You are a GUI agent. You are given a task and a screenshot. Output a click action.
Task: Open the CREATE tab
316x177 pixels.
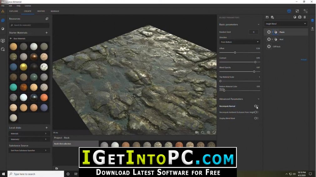(x=28, y=11)
